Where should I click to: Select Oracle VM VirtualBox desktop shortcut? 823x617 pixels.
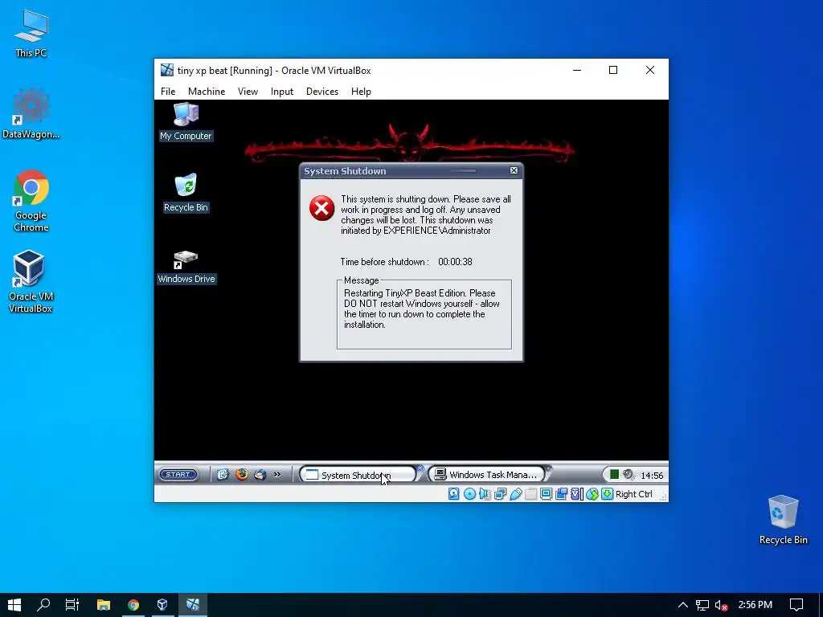(x=31, y=282)
